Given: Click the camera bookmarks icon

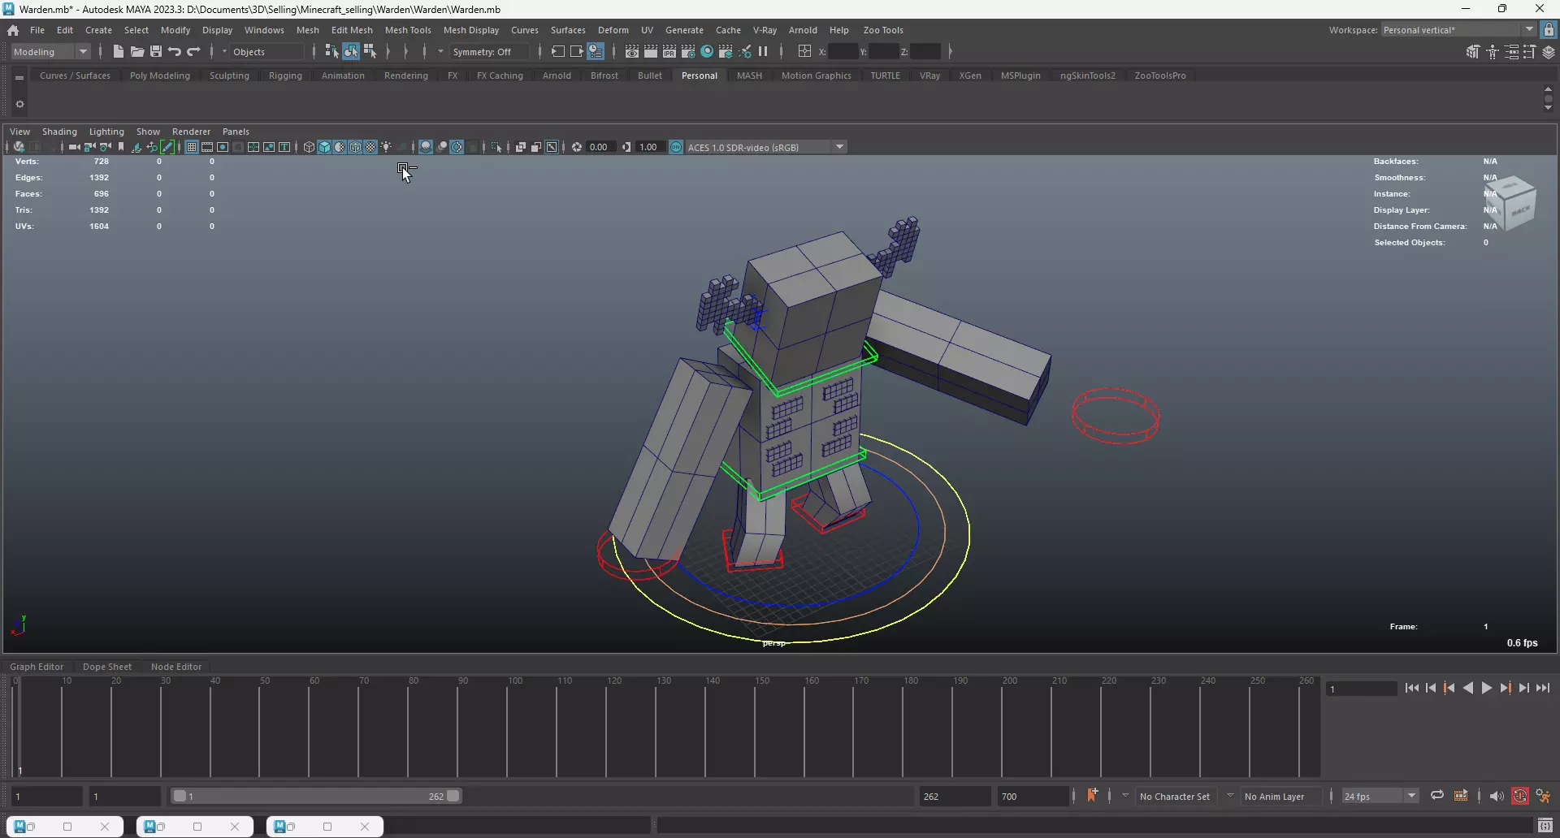Looking at the screenshot, I should [x=121, y=147].
